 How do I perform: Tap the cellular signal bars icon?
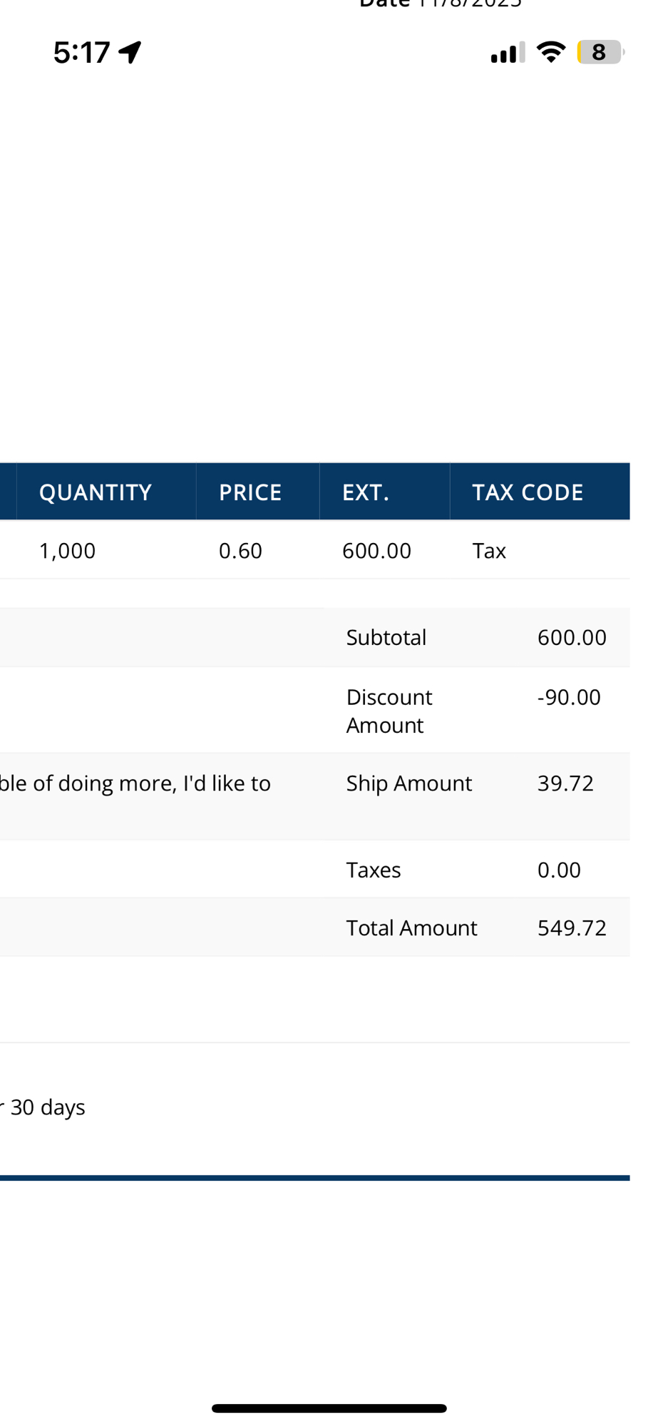click(x=508, y=52)
